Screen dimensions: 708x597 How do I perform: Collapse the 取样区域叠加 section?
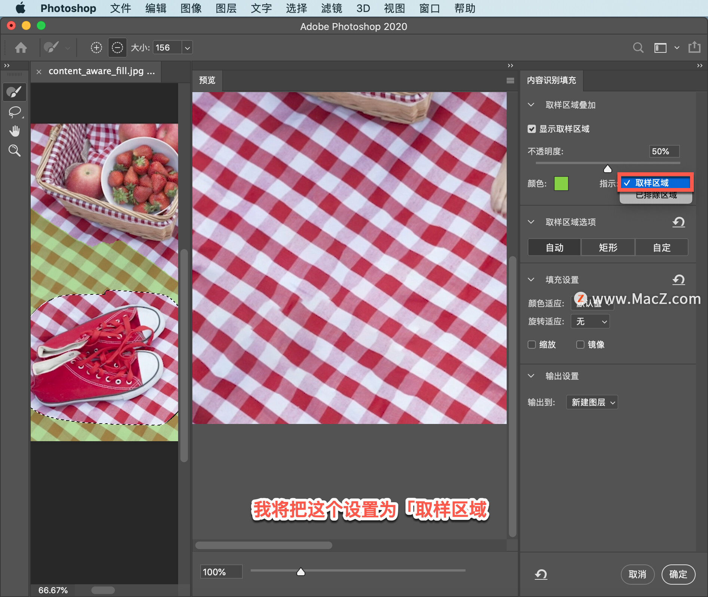tap(531, 105)
